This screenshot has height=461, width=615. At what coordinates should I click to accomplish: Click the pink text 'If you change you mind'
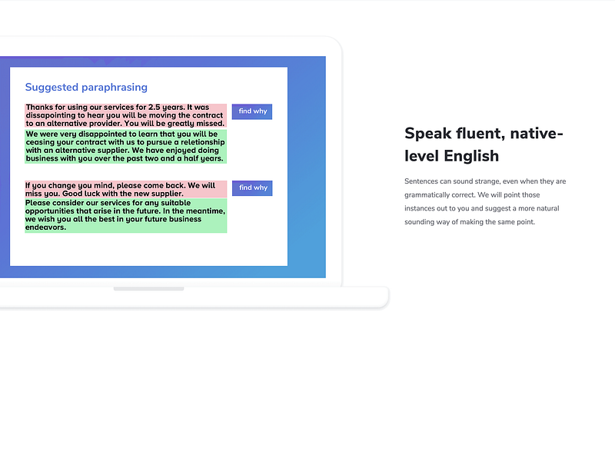pos(125,189)
